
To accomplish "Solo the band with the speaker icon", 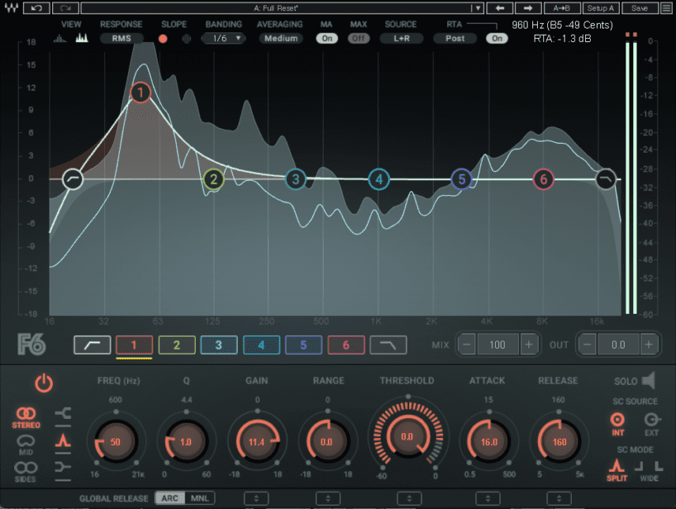I will click(648, 380).
